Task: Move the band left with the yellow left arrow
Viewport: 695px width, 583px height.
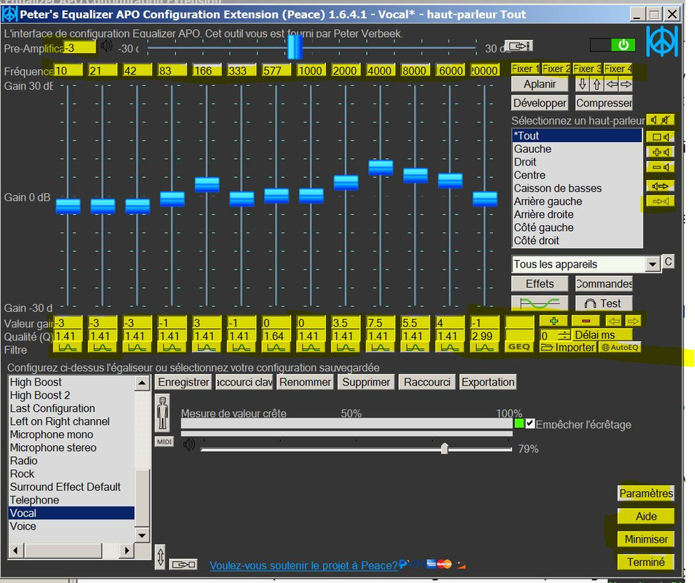Action: (614, 321)
